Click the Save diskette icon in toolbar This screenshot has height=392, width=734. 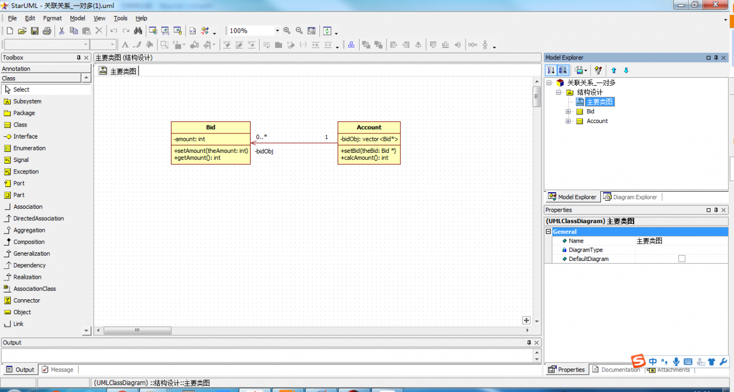pos(34,31)
